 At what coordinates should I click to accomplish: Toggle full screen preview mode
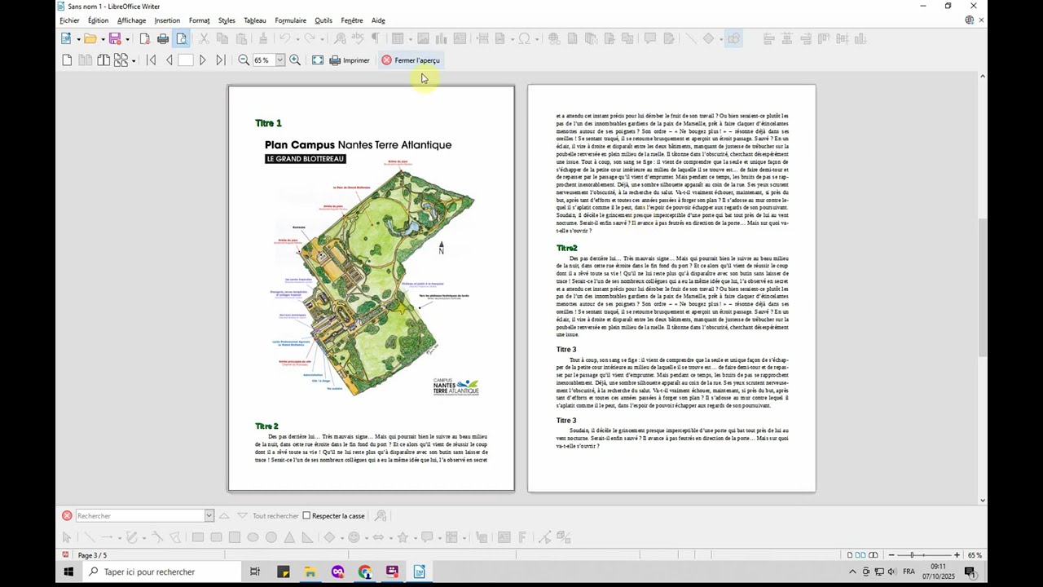pos(318,60)
